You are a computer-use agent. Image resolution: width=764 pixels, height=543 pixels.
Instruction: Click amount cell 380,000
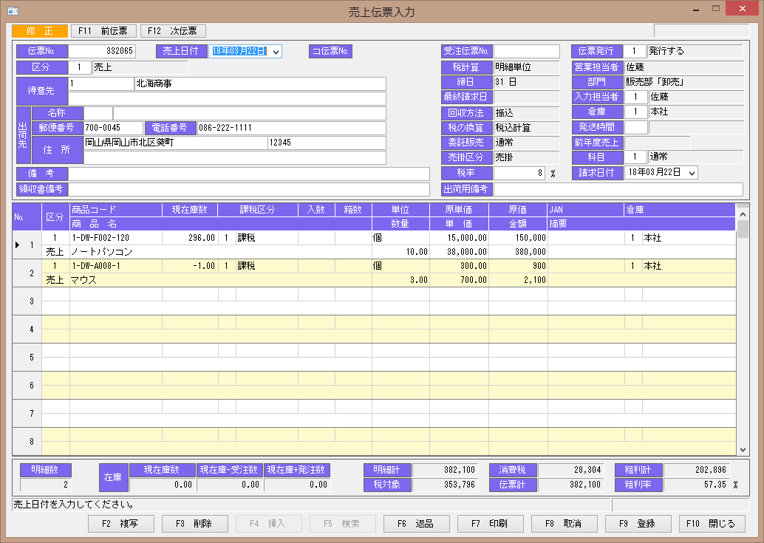(518, 252)
